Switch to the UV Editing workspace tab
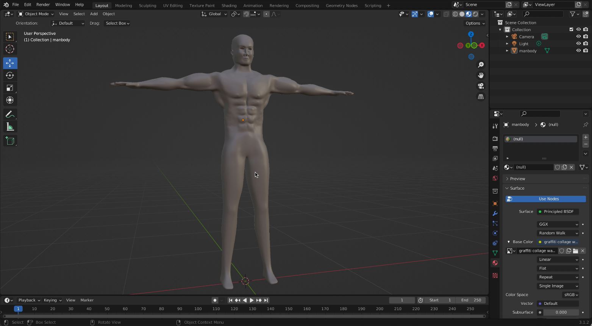Viewport: 592px width, 326px height. tap(173, 5)
